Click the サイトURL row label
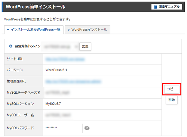Viewport: 187px width, 137px height. (15, 59)
